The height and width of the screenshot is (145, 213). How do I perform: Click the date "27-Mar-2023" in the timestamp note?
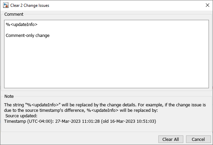click(67, 121)
